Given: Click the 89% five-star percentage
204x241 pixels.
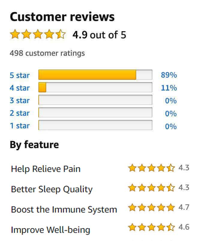Looking at the screenshot, I should (x=169, y=75).
